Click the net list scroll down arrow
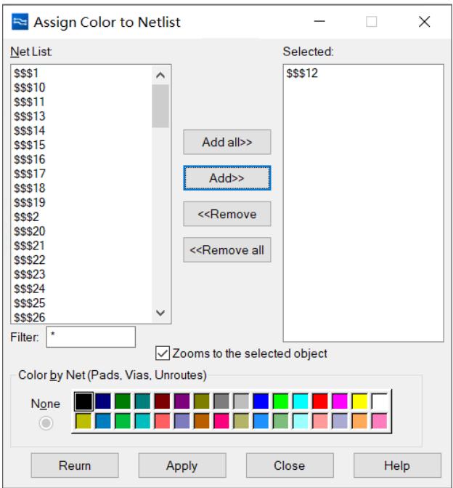 (x=160, y=312)
